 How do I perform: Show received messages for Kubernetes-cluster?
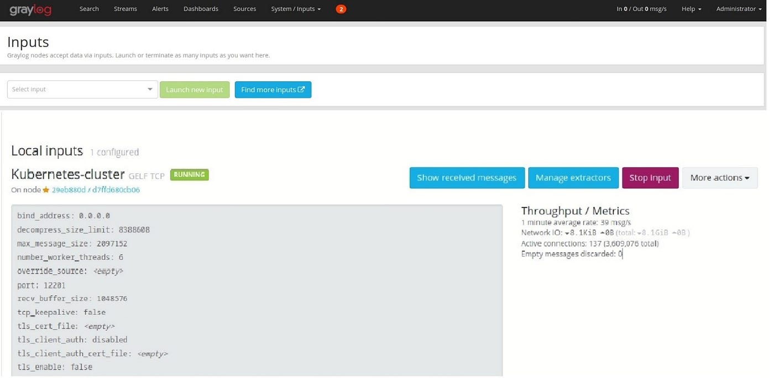pos(467,178)
